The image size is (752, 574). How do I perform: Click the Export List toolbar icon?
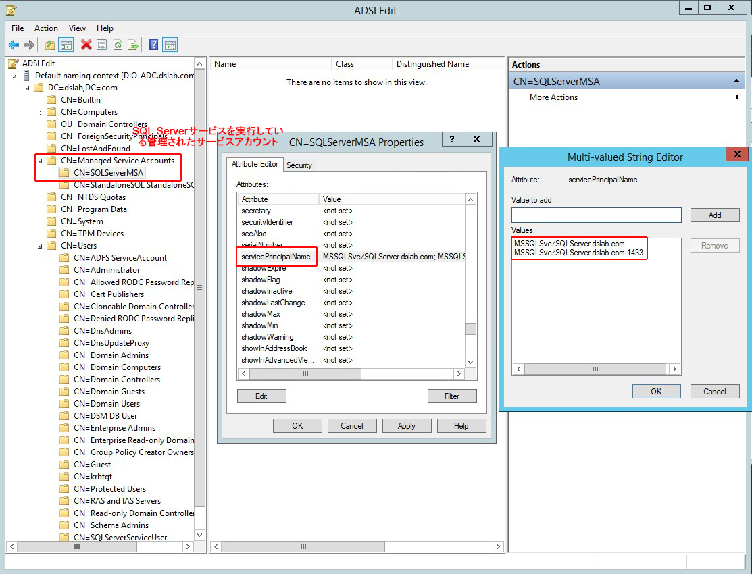point(133,45)
